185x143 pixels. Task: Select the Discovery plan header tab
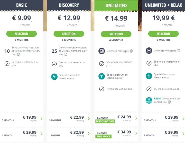point(69,5)
